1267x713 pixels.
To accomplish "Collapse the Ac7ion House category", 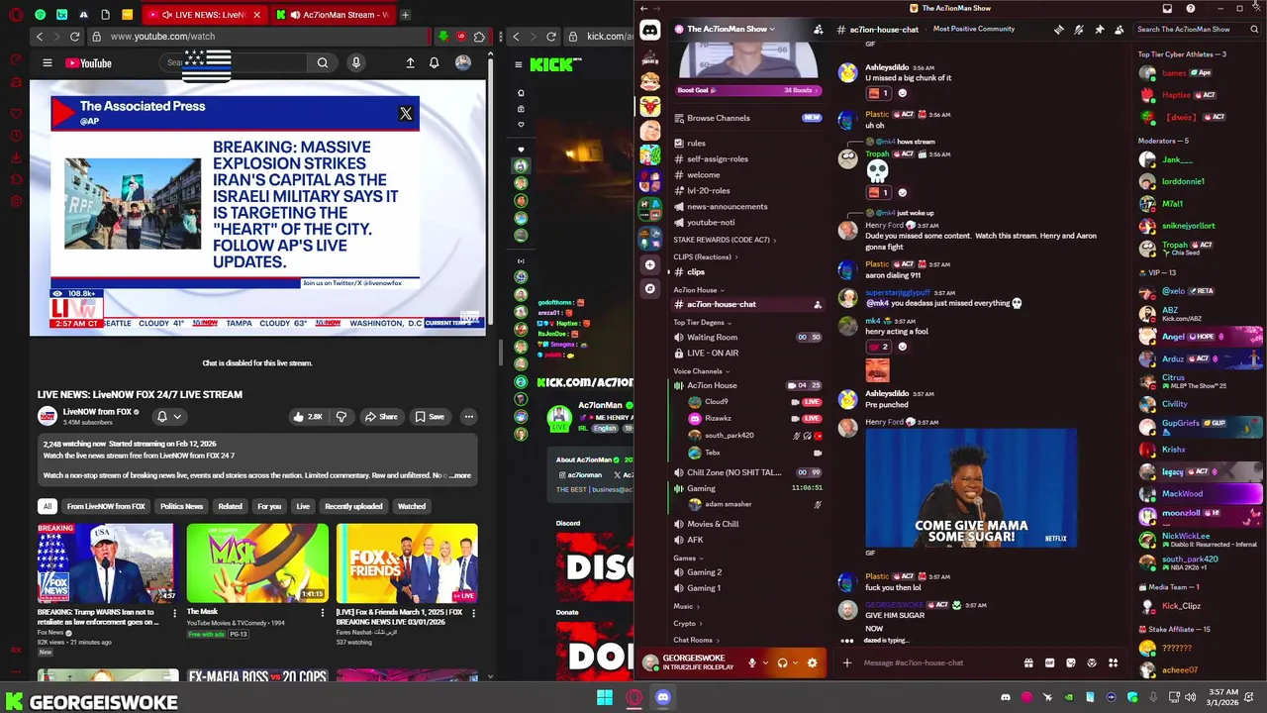I will click(x=699, y=290).
